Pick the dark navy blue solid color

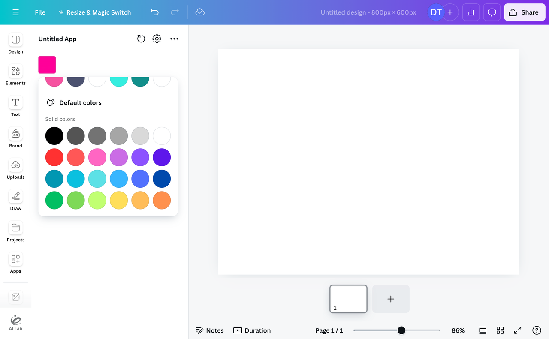(x=162, y=179)
